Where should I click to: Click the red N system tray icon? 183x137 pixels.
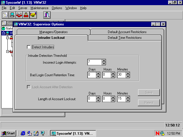(x=158, y=133)
